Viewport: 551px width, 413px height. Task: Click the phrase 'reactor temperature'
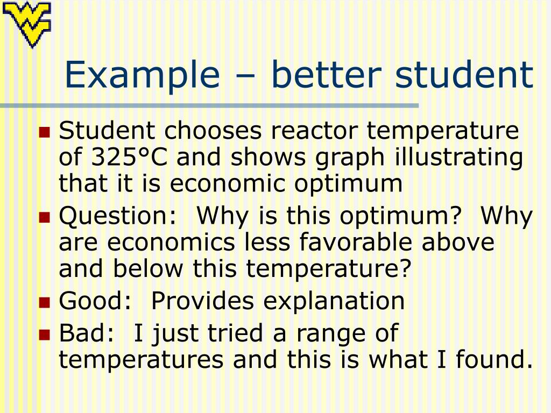tap(395, 131)
